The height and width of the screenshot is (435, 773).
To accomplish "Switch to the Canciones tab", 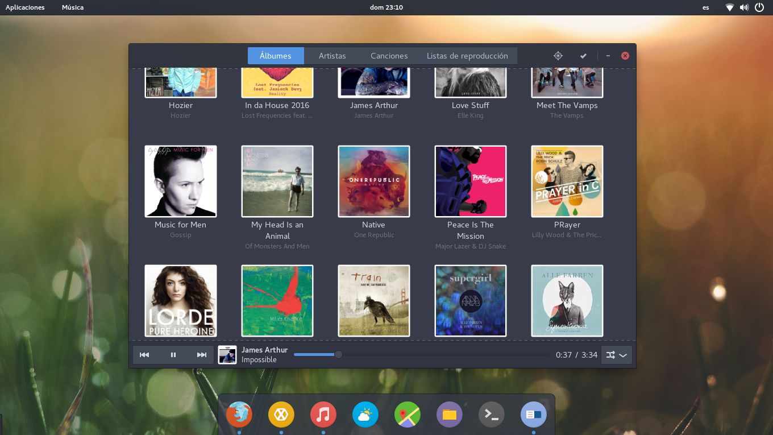I will point(389,56).
